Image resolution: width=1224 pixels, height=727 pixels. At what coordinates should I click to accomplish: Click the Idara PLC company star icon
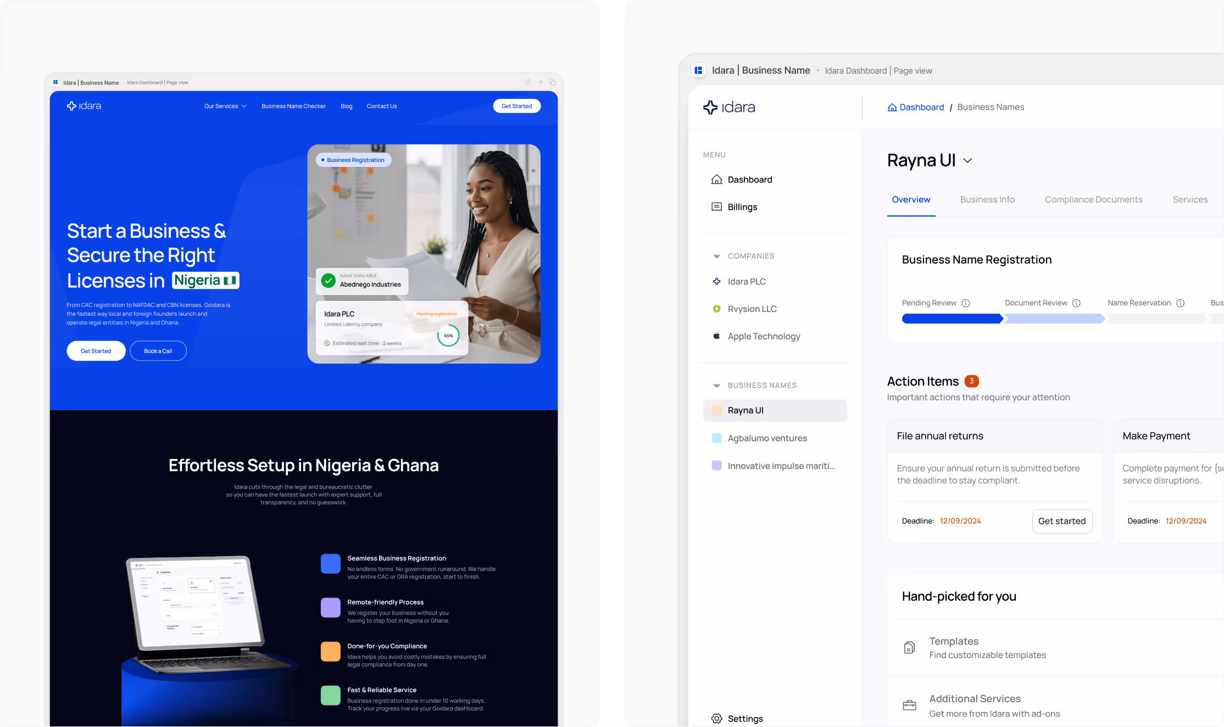click(x=716, y=282)
